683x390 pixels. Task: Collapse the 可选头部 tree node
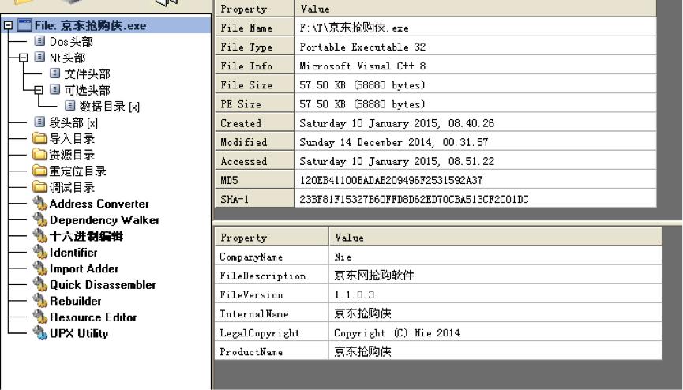pos(39,90)
